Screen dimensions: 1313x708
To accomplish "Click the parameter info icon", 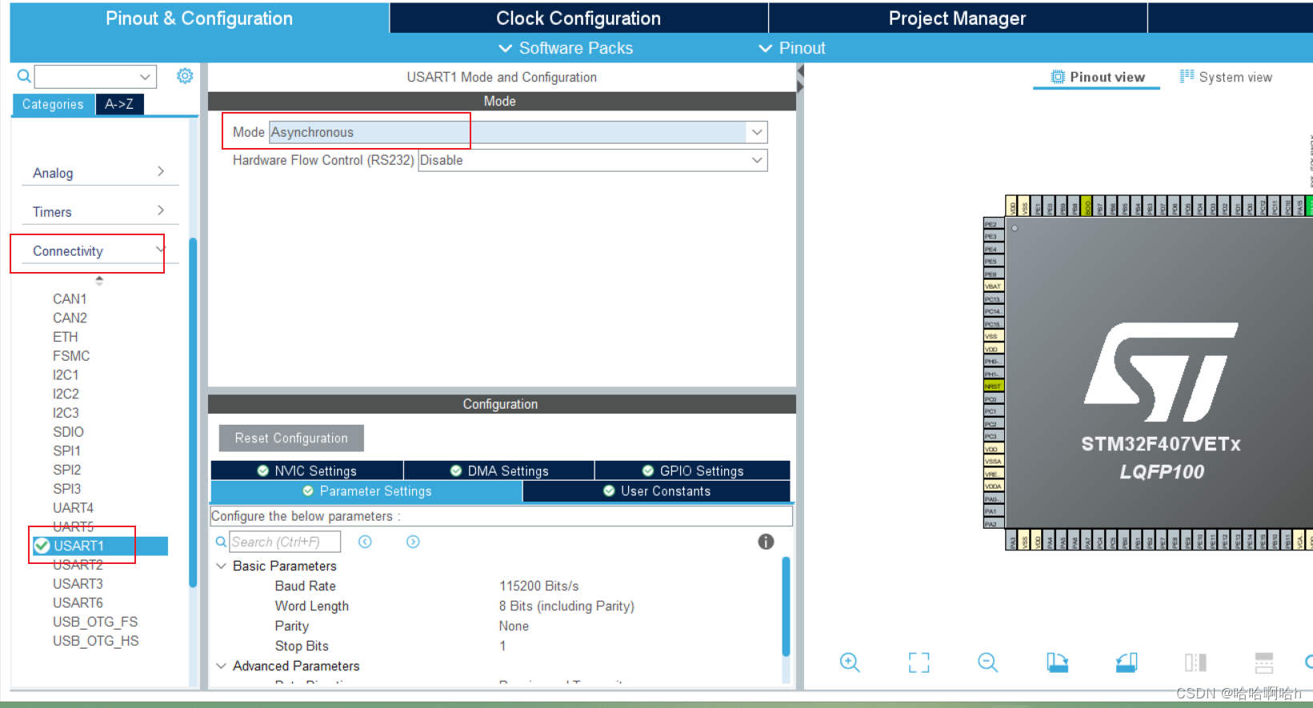I will point(766,542).
